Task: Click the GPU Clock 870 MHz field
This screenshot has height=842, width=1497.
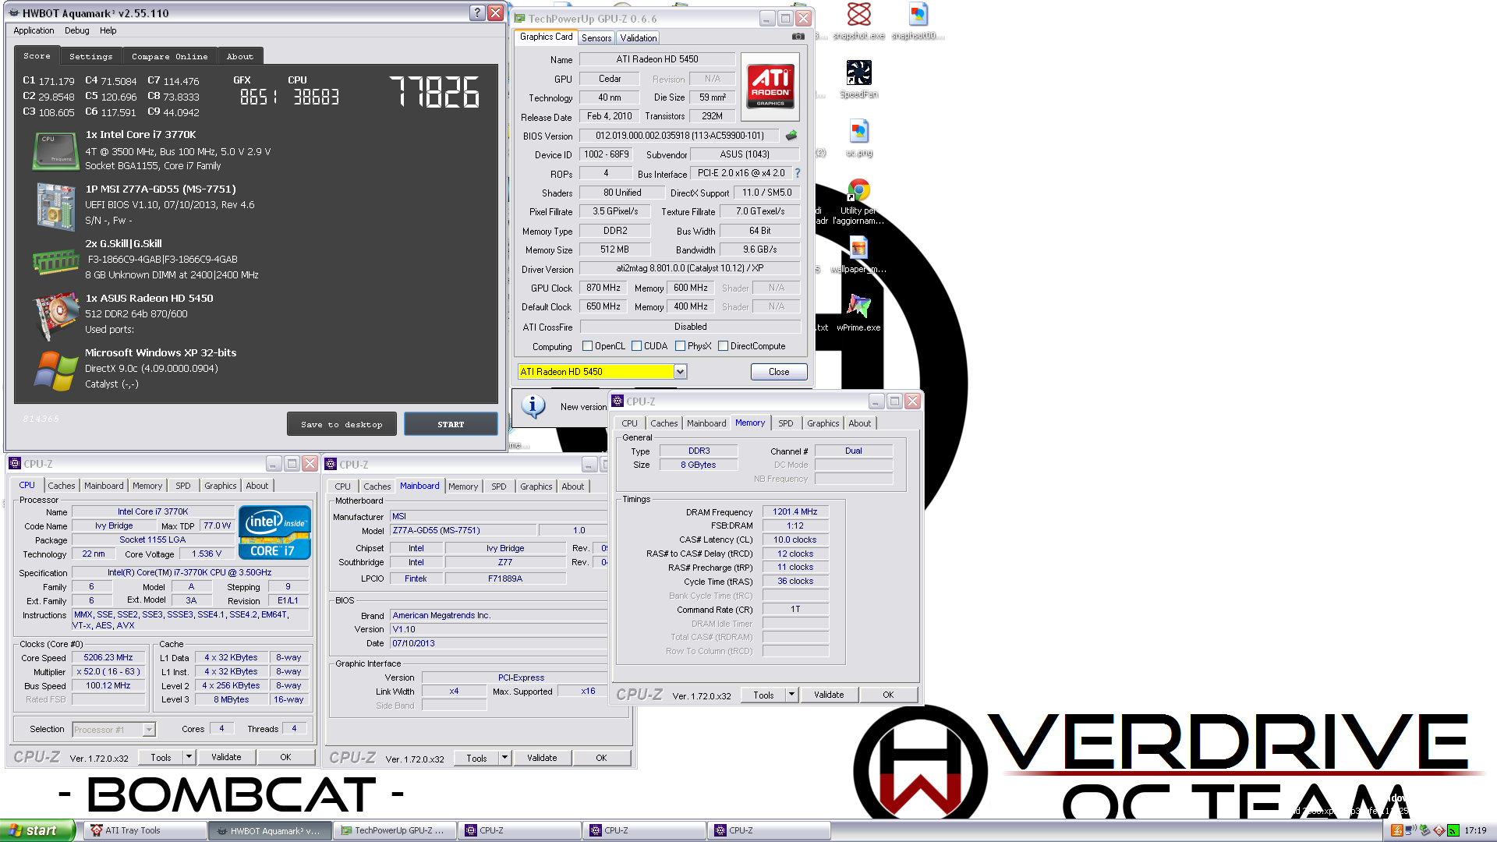Action: [603, 288]
